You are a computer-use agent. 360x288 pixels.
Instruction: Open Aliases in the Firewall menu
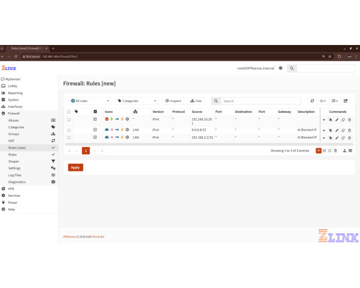[13, 121]
